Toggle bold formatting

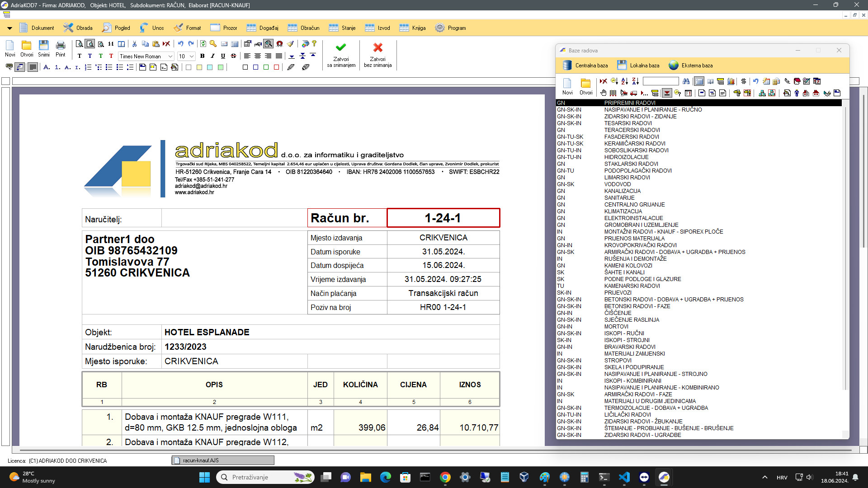pyautogui.click(x=202, y=56)
